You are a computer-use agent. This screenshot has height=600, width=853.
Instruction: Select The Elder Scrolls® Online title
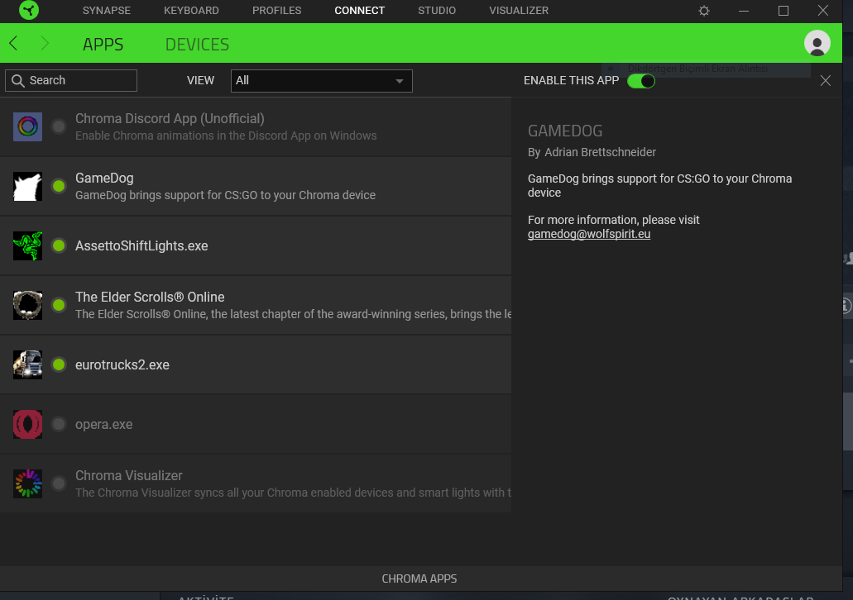(150, 297)
